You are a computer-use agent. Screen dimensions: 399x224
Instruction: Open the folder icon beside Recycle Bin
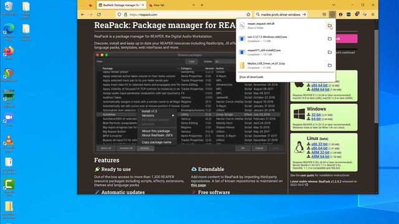pyautogui.click(x=26, y=10)
